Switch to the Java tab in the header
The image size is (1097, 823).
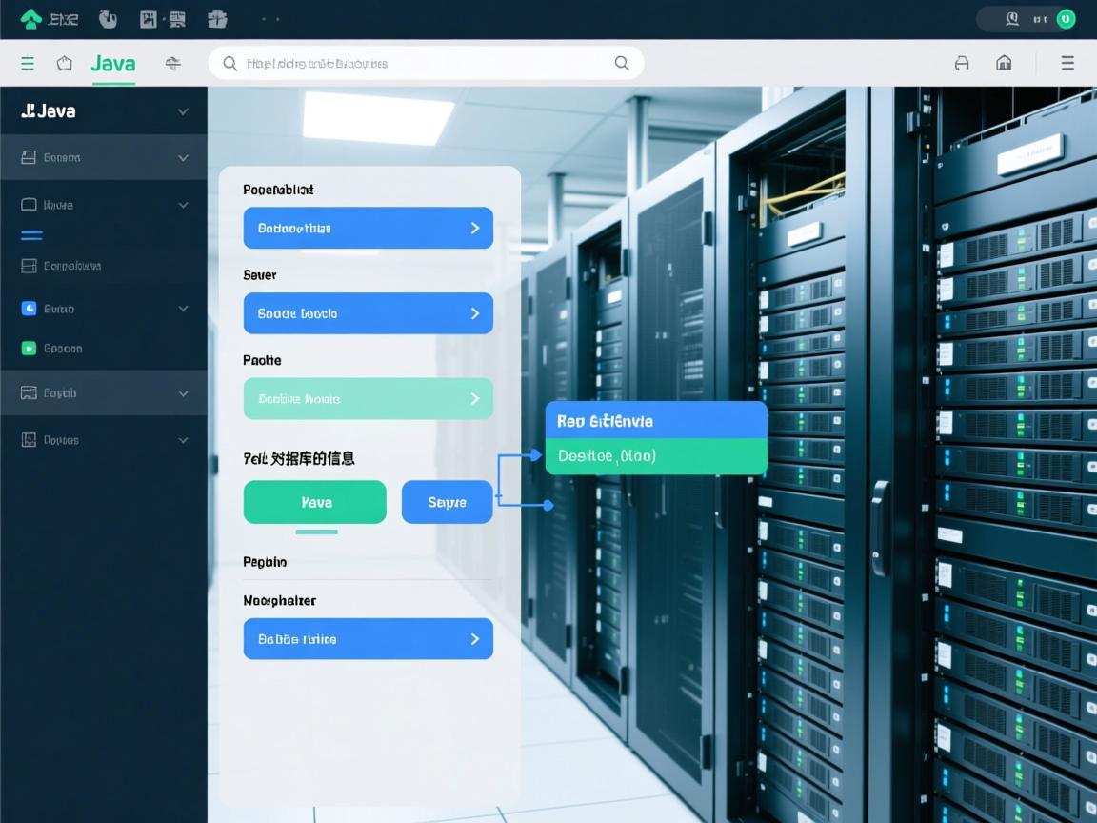coord(113,63)
